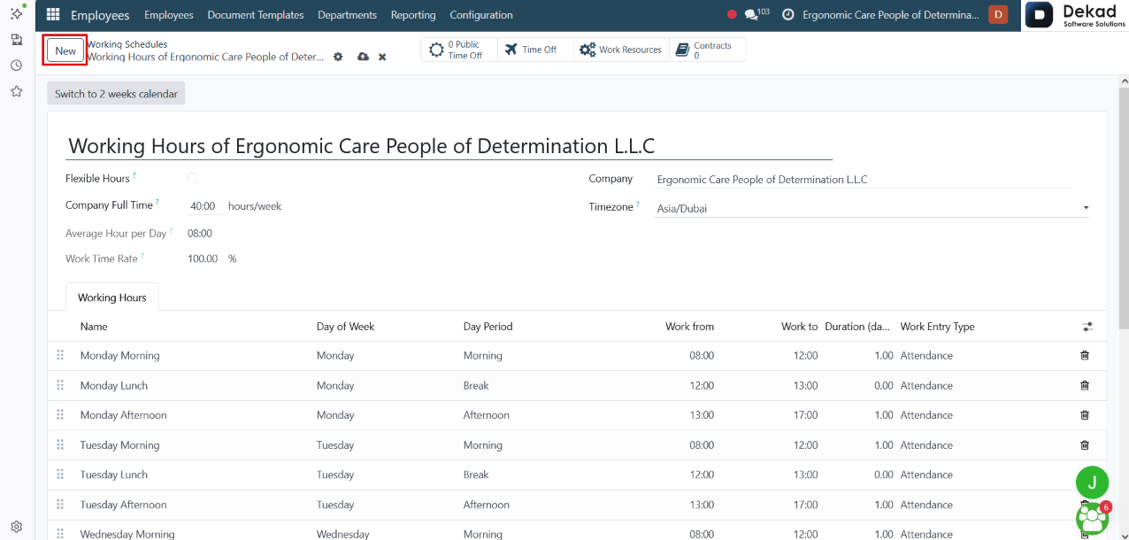
Task: Click the drag handle of Tuesday Afternoon row
Action: [x=60, y=505]
